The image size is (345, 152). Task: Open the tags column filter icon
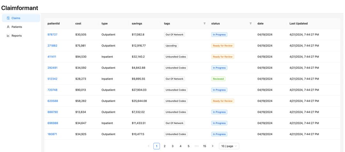pyautogui.click(x=204, y=24)
